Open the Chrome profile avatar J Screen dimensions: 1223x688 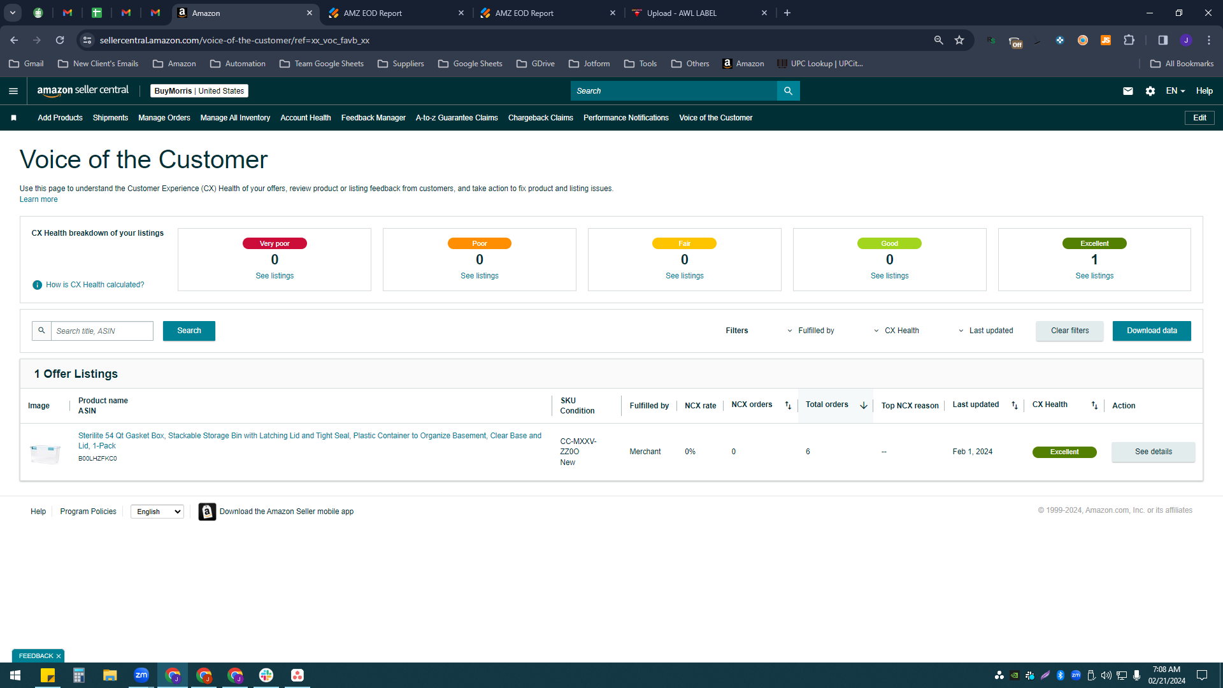pyautogui.click(x=1186, y=40)
